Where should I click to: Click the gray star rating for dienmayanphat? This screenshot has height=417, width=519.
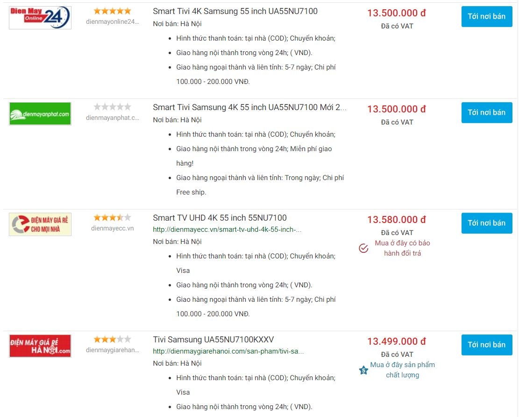[112, 106]
